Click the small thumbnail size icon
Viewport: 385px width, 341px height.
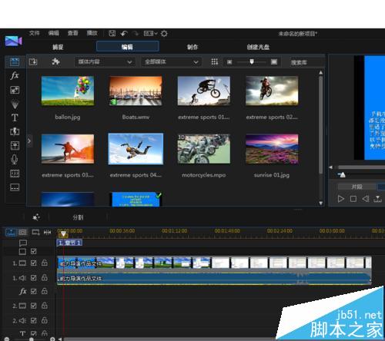[x=229, y=62]
